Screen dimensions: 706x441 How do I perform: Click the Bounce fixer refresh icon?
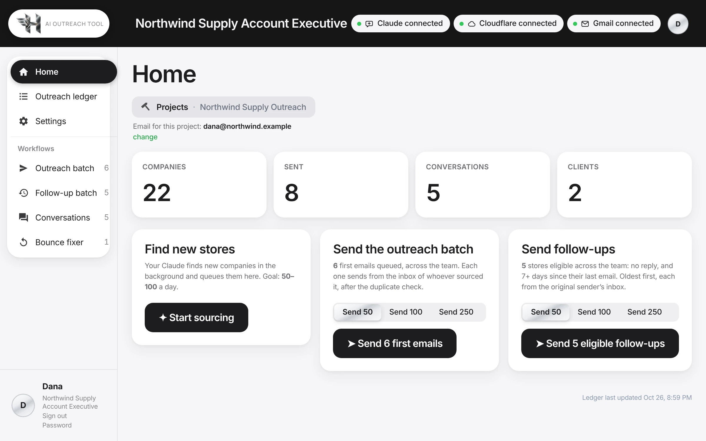[24, 242]
